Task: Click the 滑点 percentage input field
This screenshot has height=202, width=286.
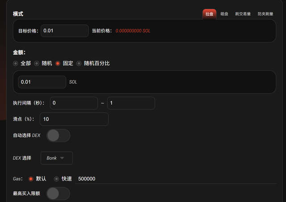Action: 74,119
